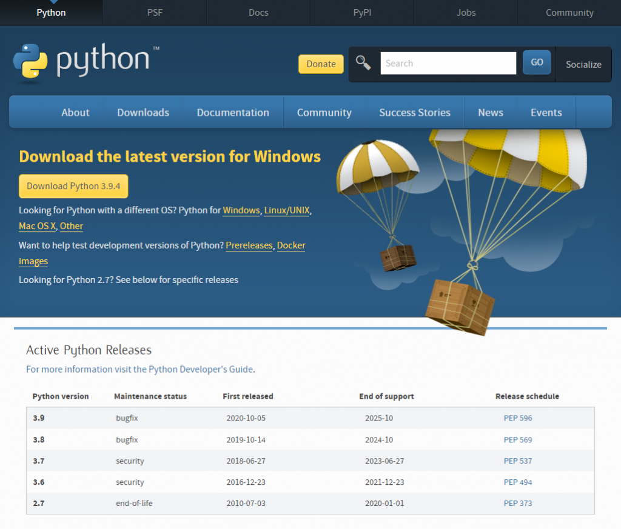Click the yellow Donate button
Image resolution: width=621 pixels, height=529 pixels.
coord(321,64)
